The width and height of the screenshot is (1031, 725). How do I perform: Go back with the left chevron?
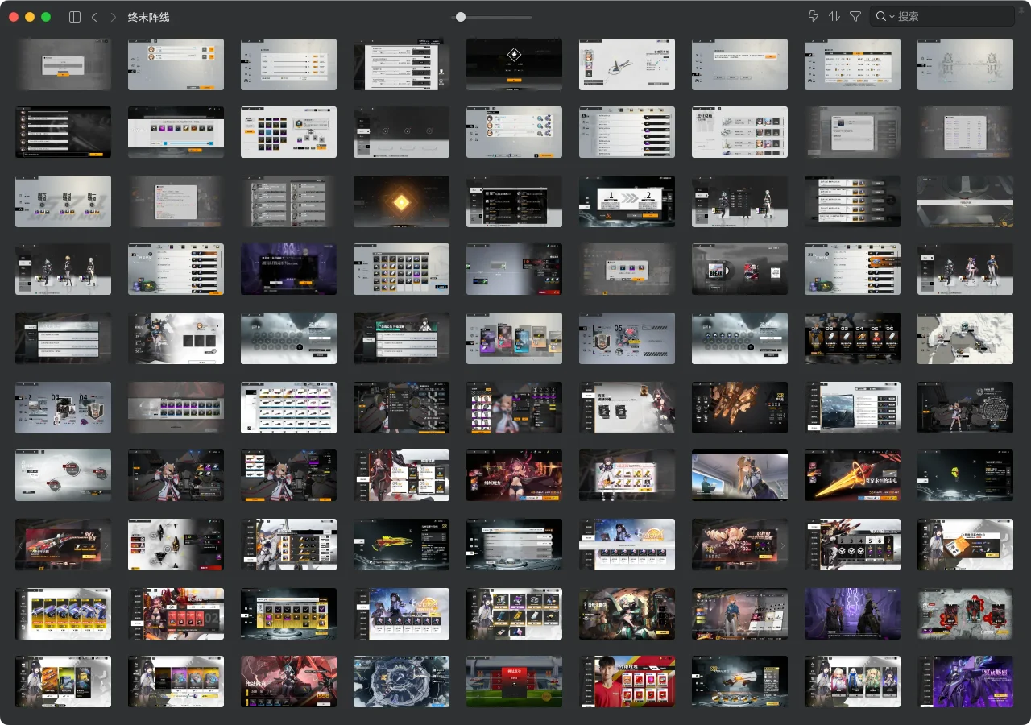(94, 17)
